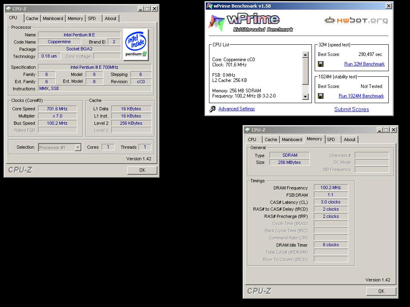Open the hwbot.org logo link
This screenshot has height=307, width=410.
pyautogui.click(x=356, y=20)
